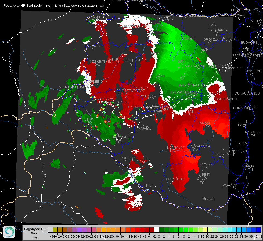
Task: Pick the dark blue swatch at legend's right end
Action: coord(258,230)
